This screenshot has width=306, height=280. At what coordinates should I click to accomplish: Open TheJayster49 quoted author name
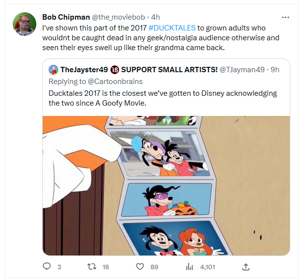(84, 69)
